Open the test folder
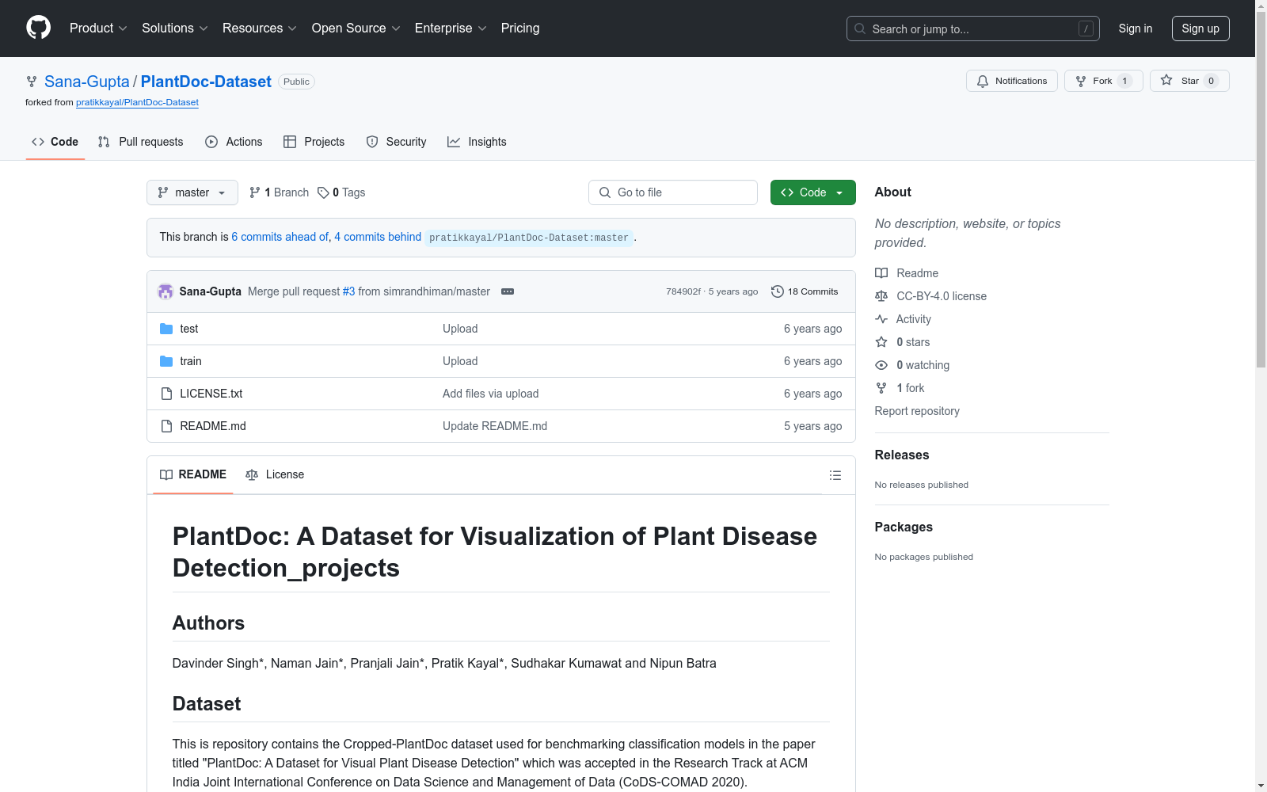 click(x=188, y=329)
